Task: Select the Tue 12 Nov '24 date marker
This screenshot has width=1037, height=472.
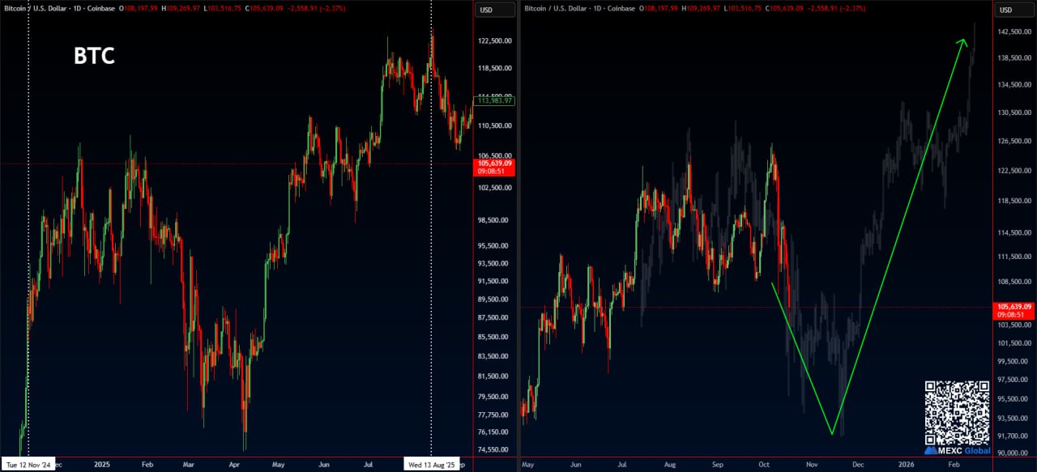Action: 28,465
